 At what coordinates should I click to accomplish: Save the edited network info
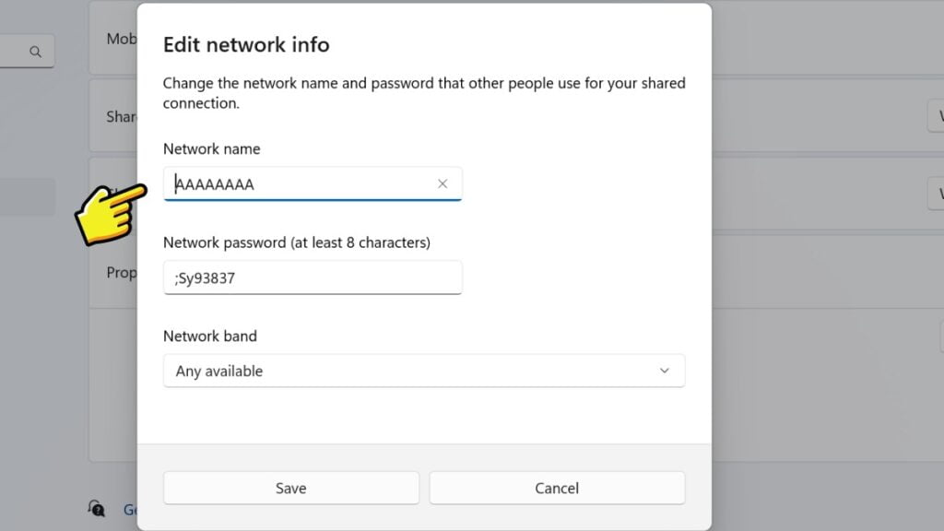[290, 488]
